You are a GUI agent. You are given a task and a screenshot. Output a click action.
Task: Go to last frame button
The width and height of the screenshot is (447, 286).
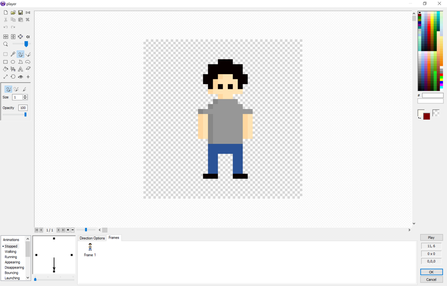63,230
